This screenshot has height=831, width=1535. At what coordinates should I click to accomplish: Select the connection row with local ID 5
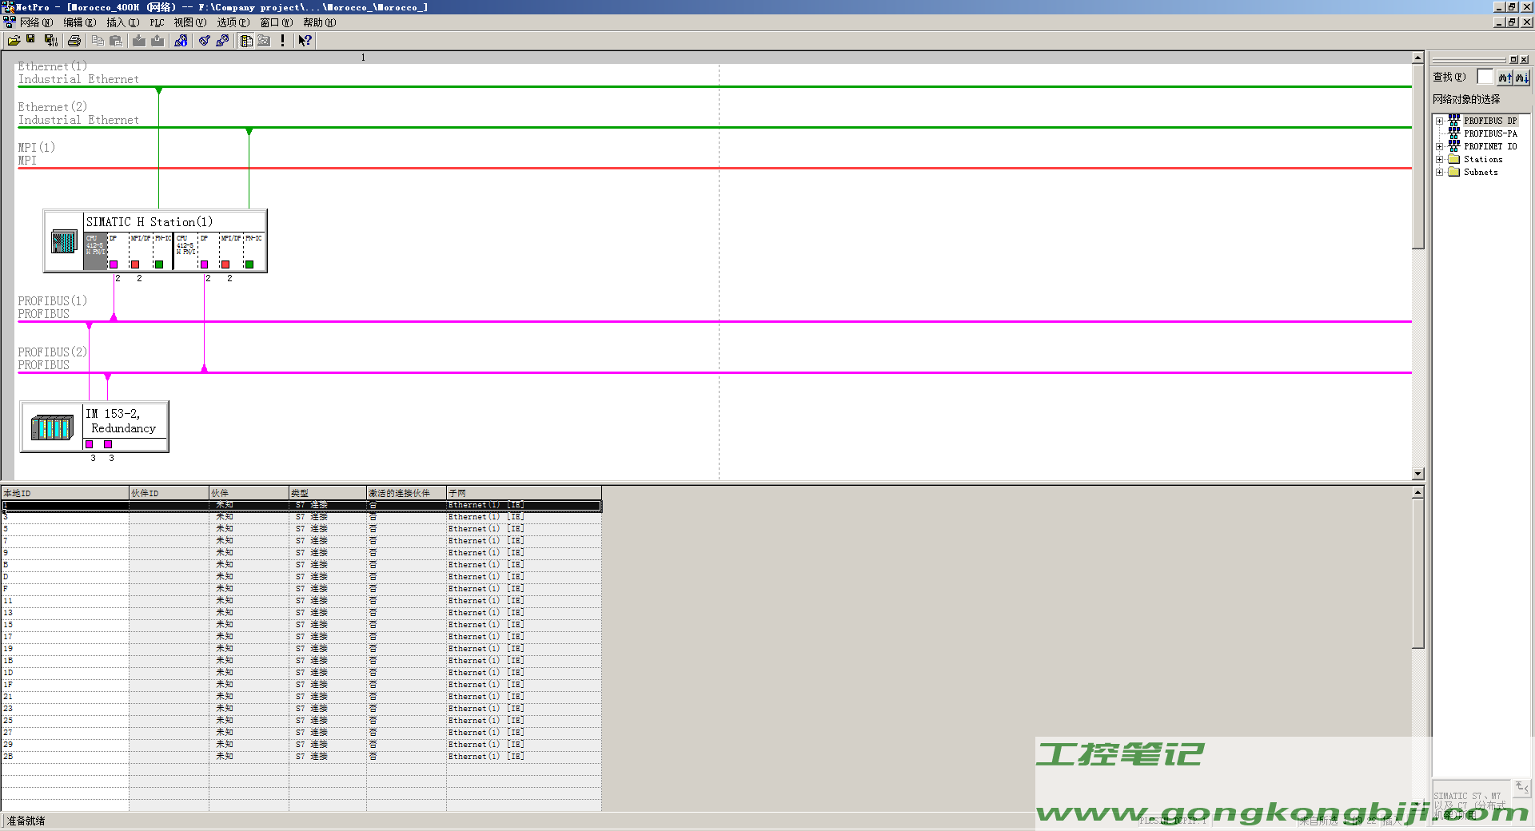tap(301, 529)
